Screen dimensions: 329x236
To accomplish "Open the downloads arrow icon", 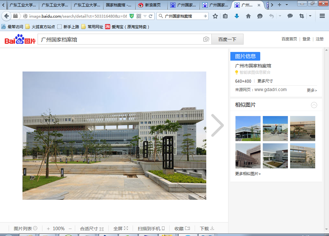I will [x=237, y=16].
